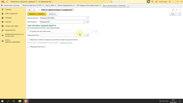This screenshot has width=183, height=103.
Task: Close the Монитор Портала 1С ИТС tab
Action: [x=43, y=5]
